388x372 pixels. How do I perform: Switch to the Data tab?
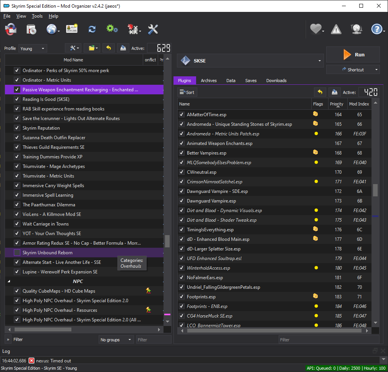tap(231, 81)
